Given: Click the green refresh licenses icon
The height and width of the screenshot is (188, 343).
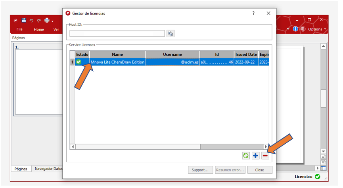Looking at the screenshot, I should [x=246, y=156].
